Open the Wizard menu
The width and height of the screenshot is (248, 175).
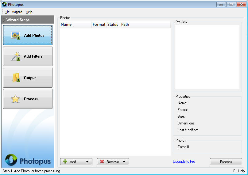[x=17, y=12]
